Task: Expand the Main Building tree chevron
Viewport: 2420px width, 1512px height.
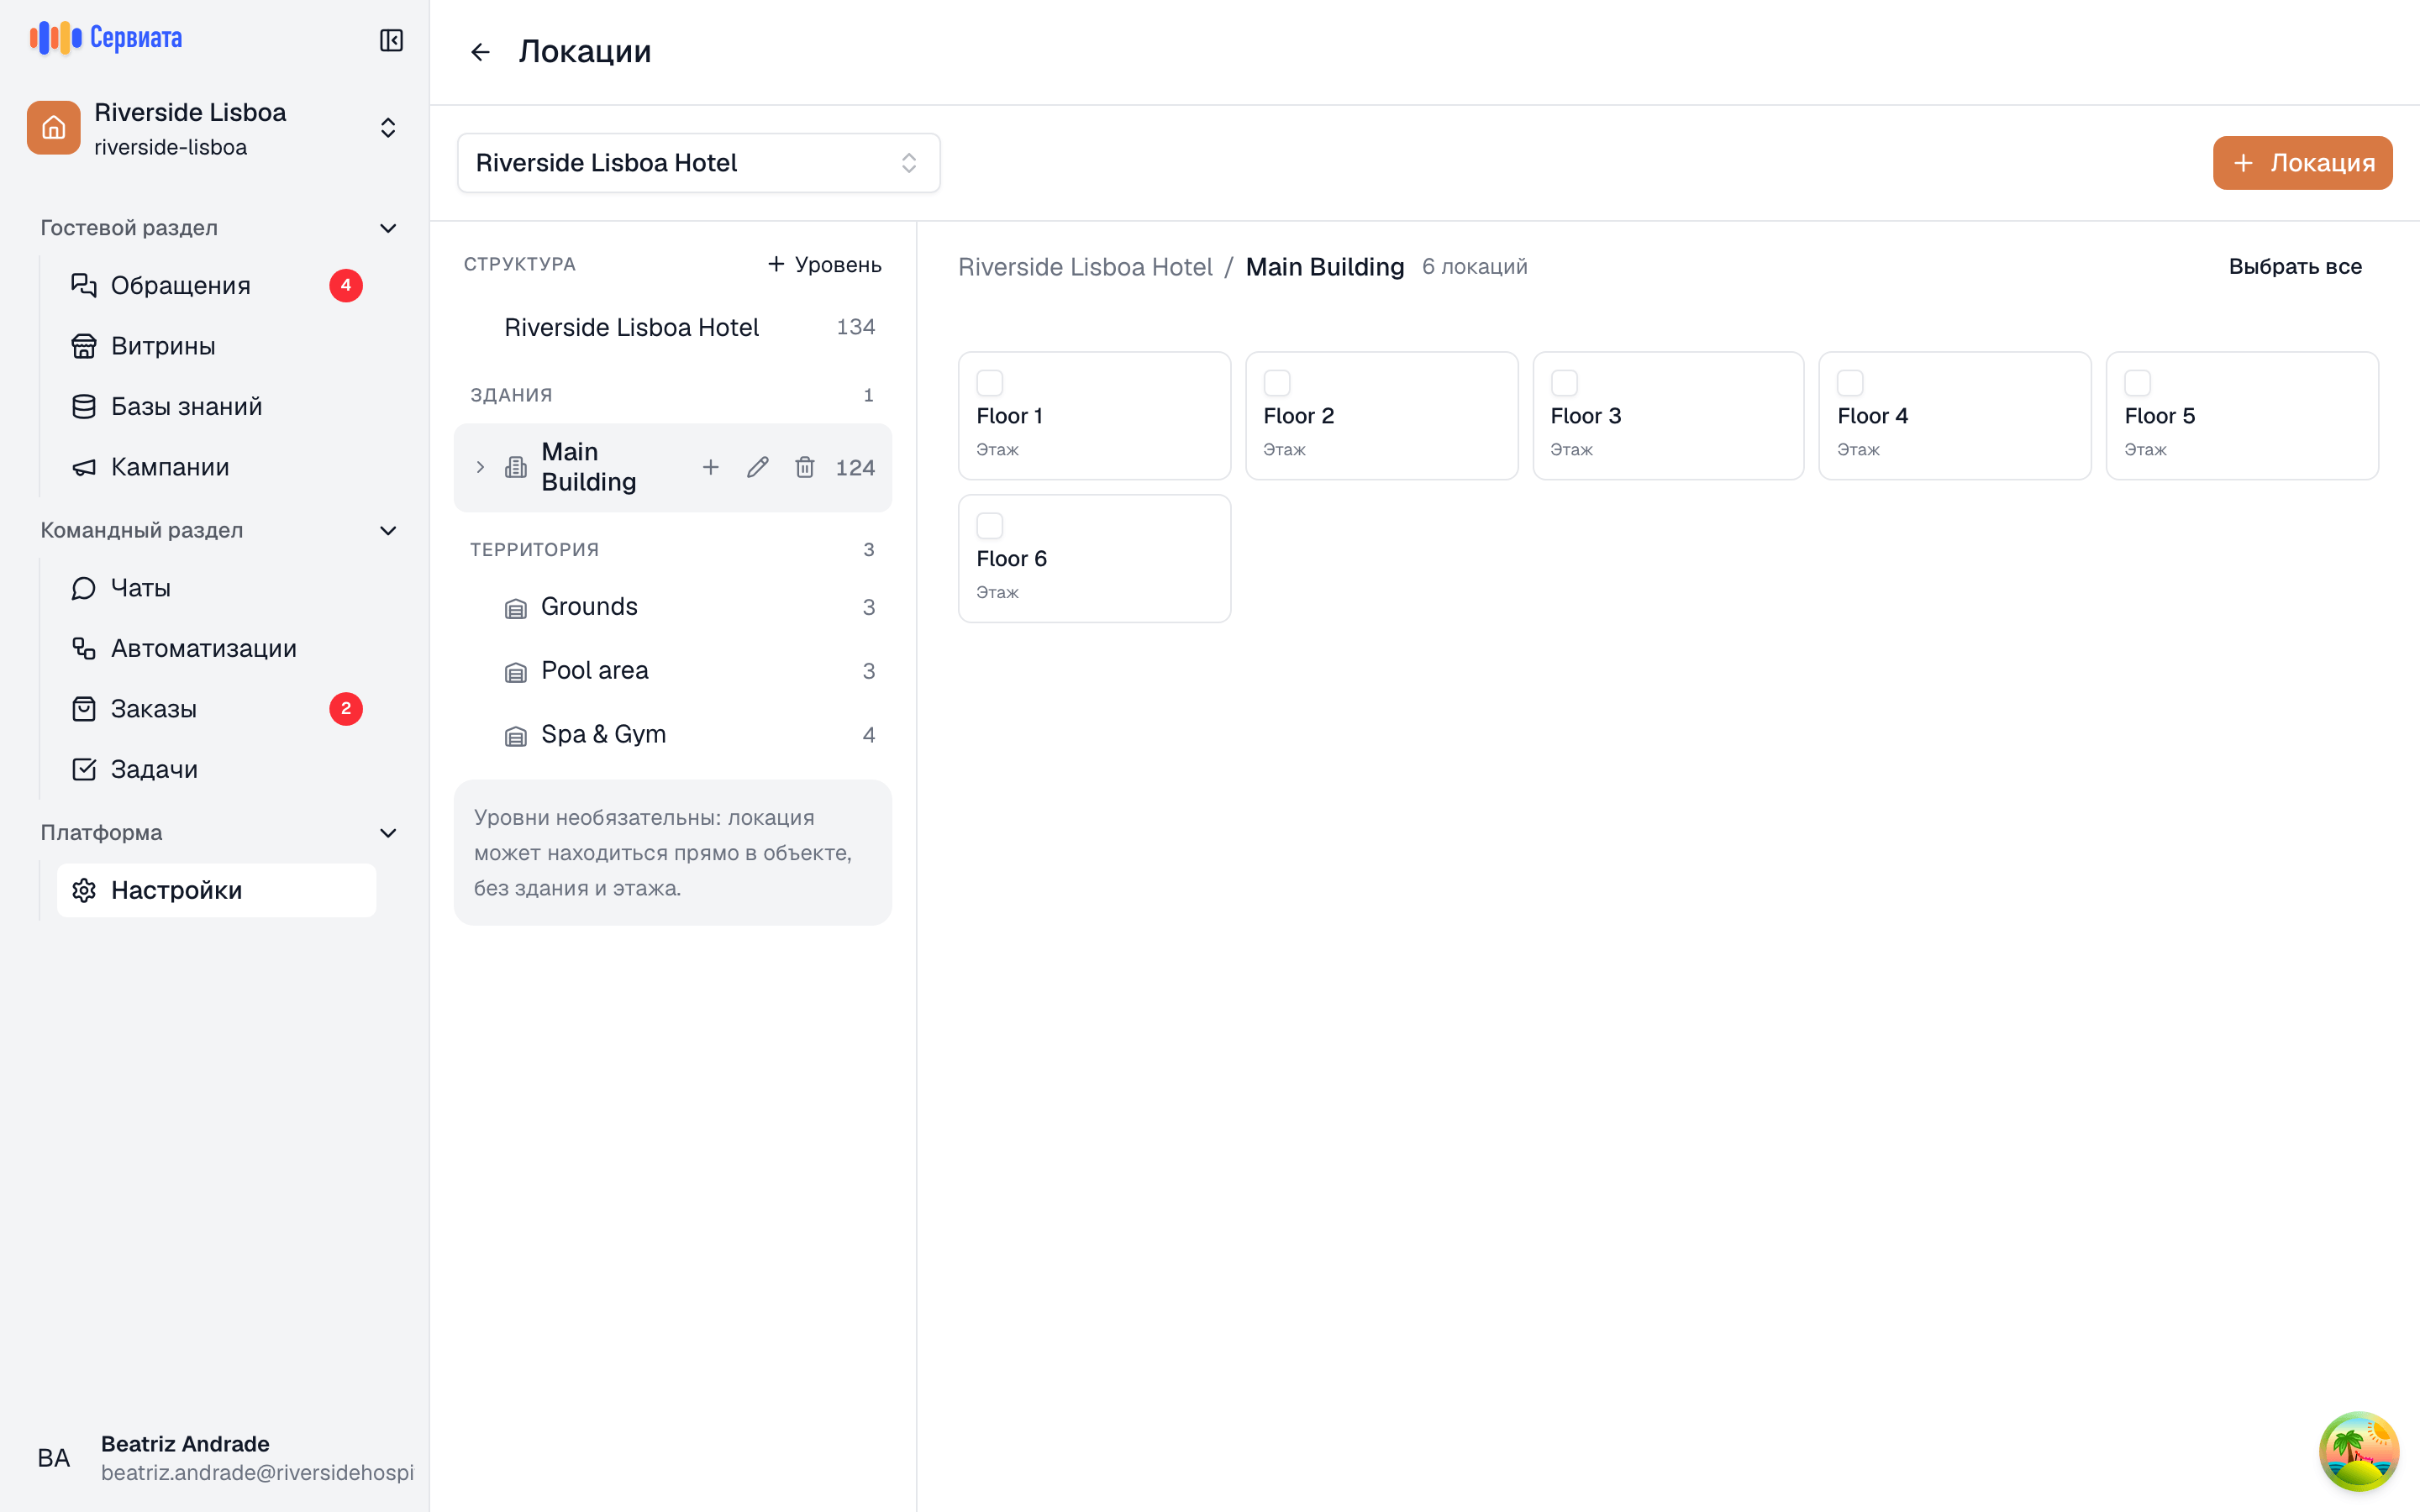Action: pos(481,467)
